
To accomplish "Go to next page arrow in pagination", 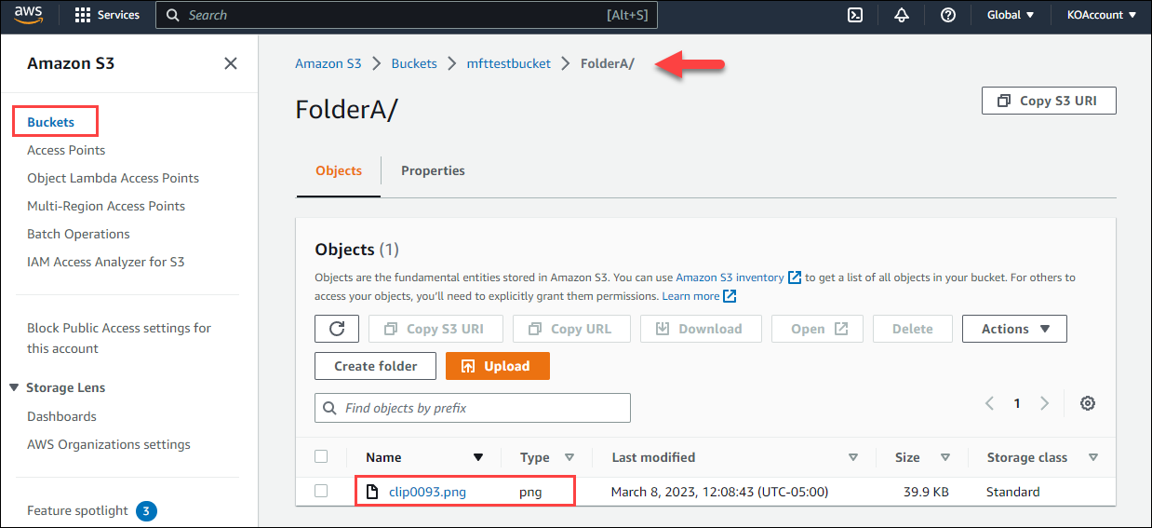I will [1044, 403].
